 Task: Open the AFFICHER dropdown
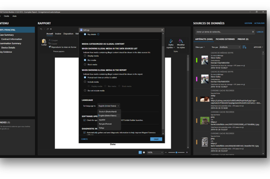[258, 47]
